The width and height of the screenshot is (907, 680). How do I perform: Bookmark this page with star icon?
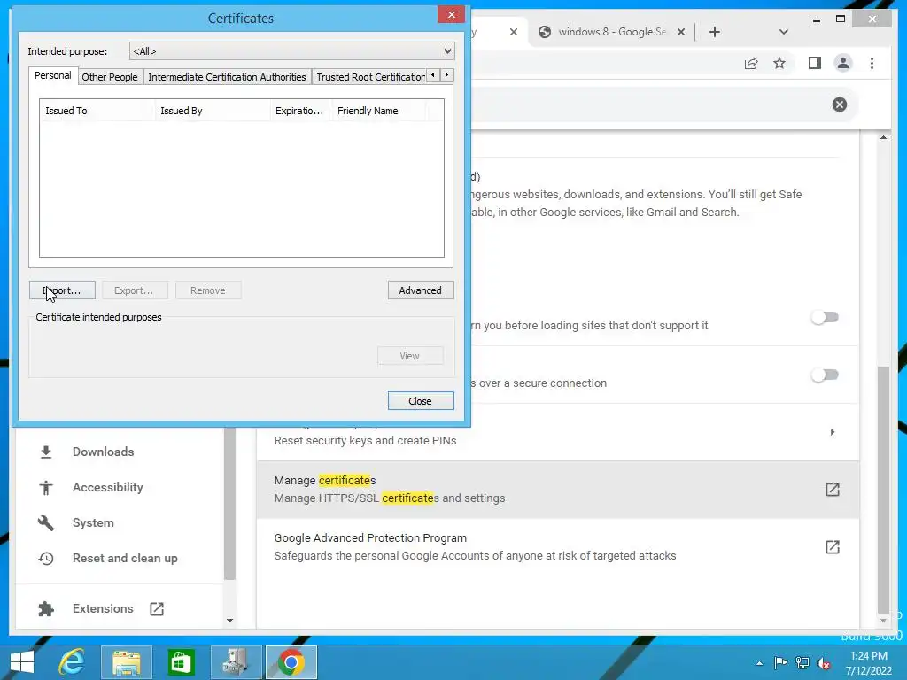point(779,63)
